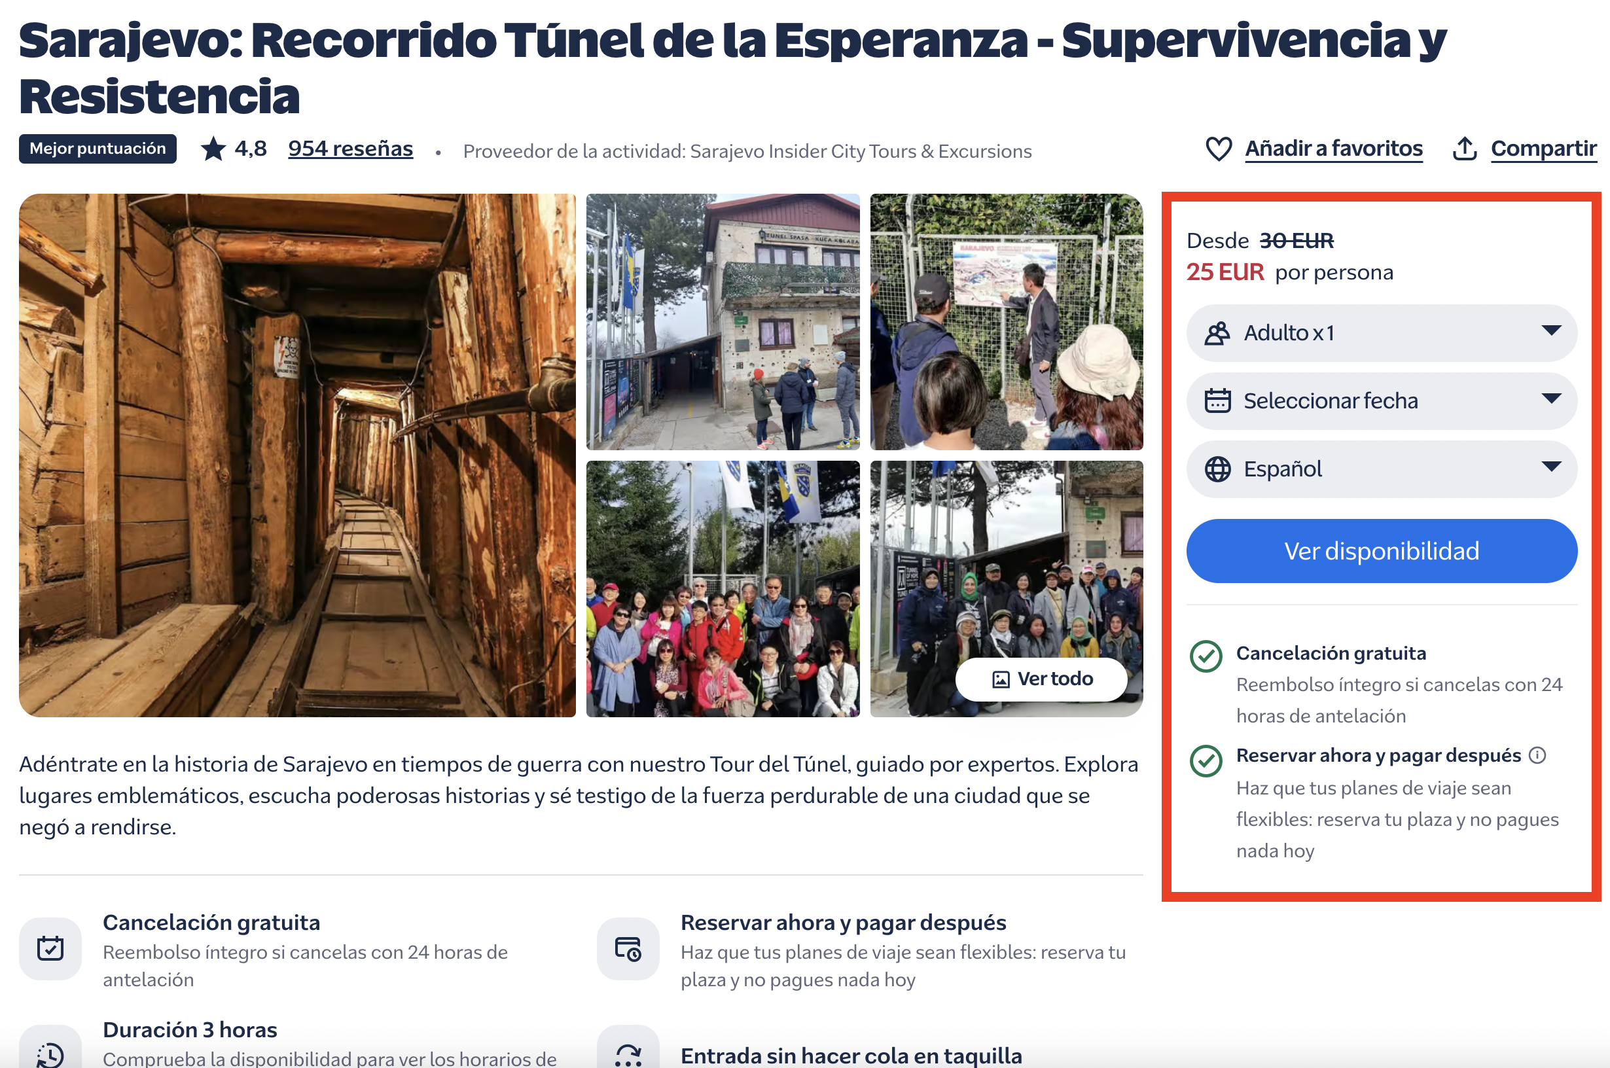This screenshot has height=1068, width=1610.
Task: Click the card-clock Reservar ahora feature icon
Action: click(628, 948)
